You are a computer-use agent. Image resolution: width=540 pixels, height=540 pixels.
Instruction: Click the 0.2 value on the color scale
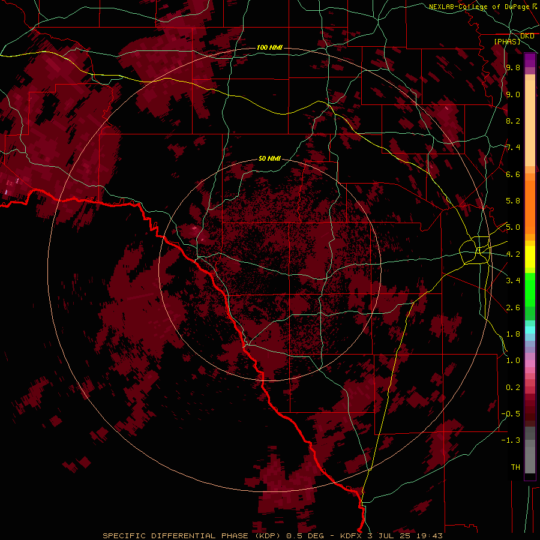click(x=513, y=388)
